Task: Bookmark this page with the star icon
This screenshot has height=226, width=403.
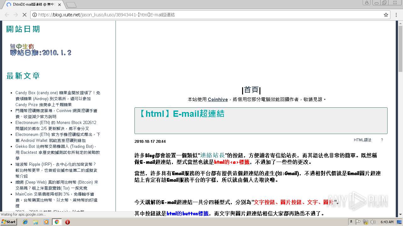Action: point(386,15)
